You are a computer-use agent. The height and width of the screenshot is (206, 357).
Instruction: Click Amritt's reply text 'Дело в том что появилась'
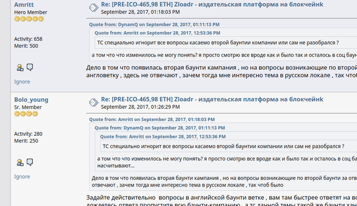pos(123,68)
